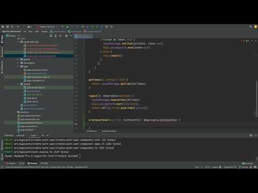Viewport: 258px width, 193px height.
Task: Click Expand All in Project panel
Action: click(55, 36)
